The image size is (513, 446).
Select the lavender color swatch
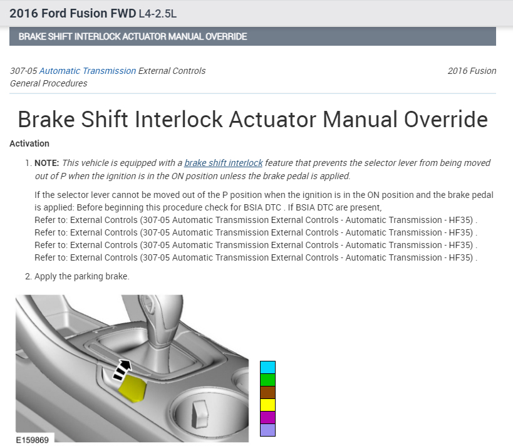click(267, 430)
